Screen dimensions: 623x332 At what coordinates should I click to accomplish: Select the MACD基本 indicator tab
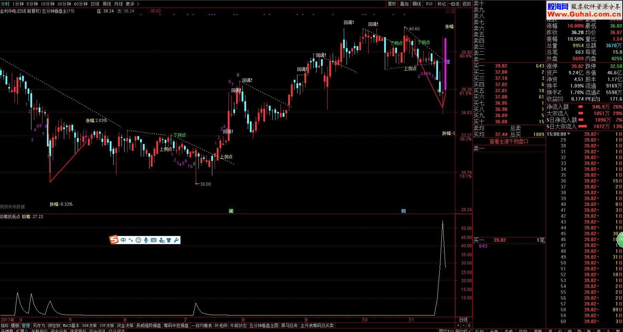click(71, 325)
